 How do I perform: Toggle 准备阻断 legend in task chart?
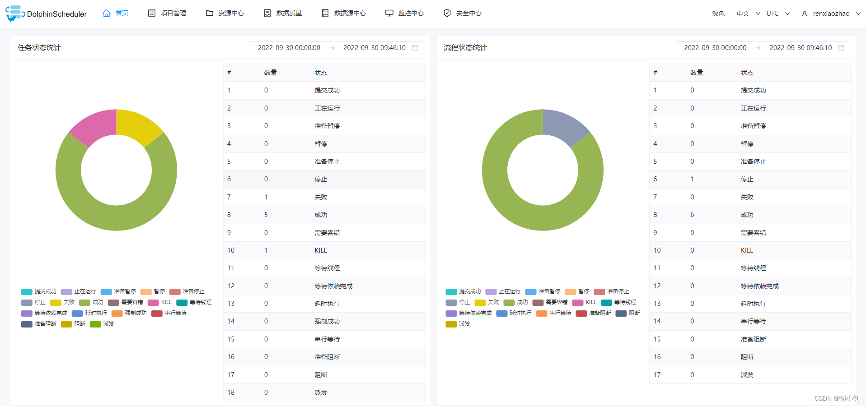(x=39, y=324)
